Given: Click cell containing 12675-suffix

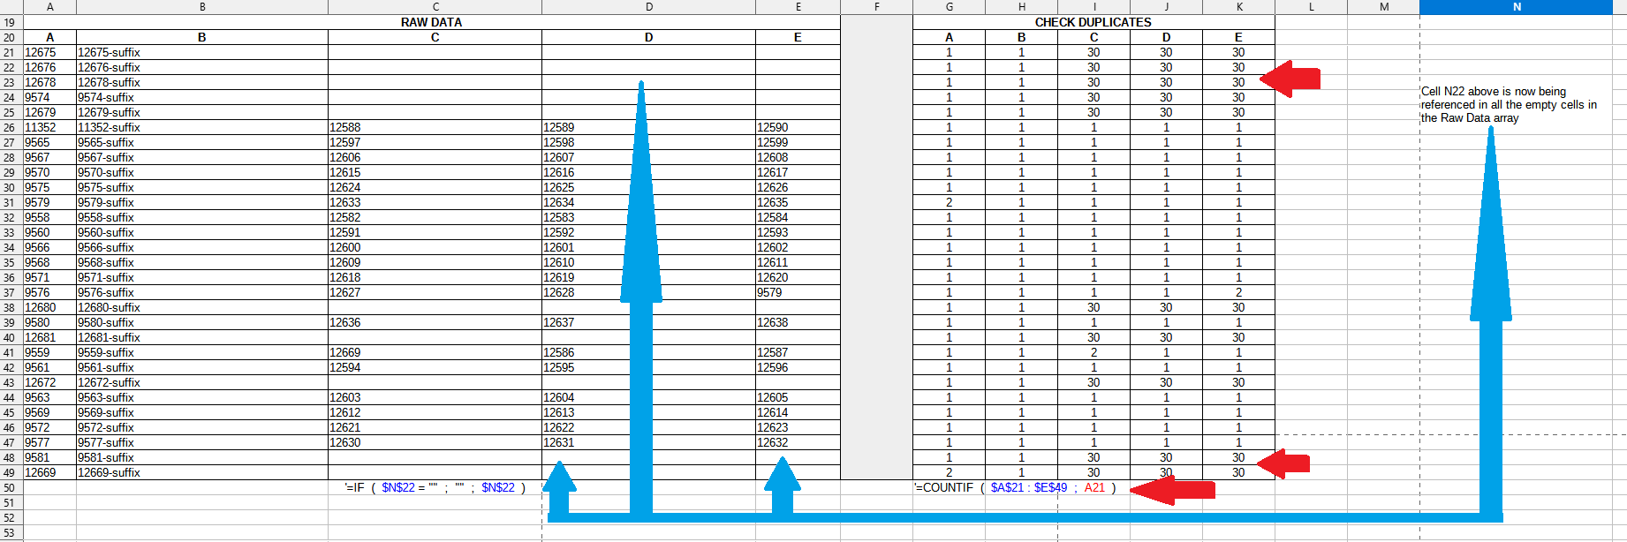Looking at the screenshot, I should click(202, 52).
